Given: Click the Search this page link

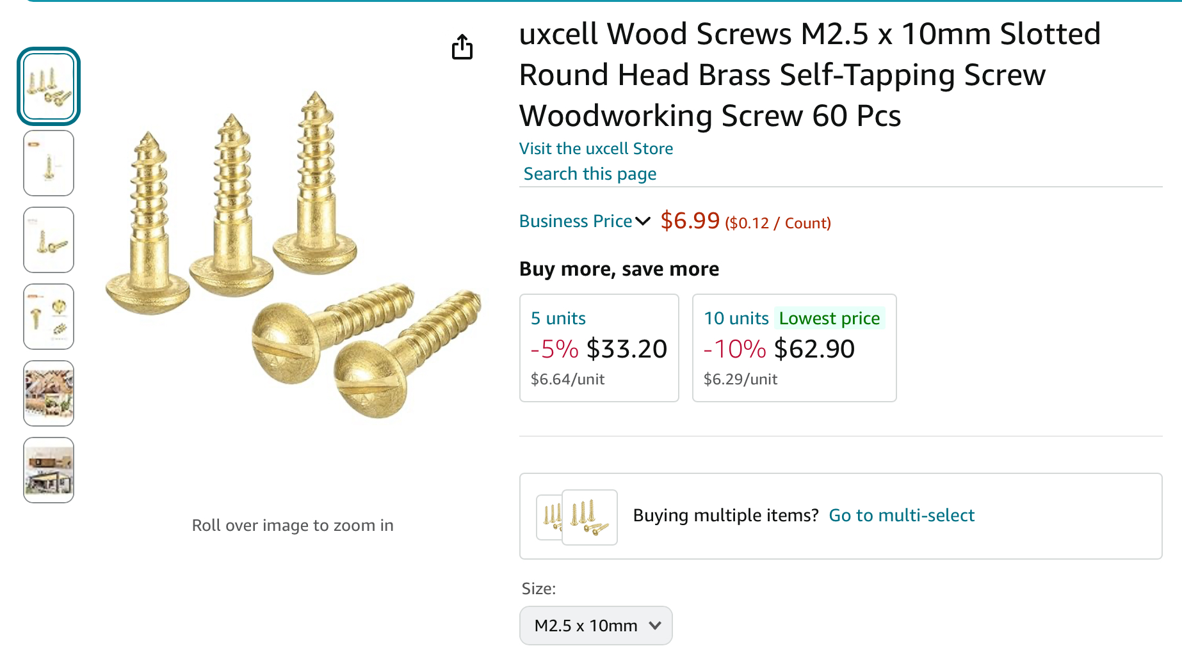Looking at the screenshot, I should (x=590, y=174).
